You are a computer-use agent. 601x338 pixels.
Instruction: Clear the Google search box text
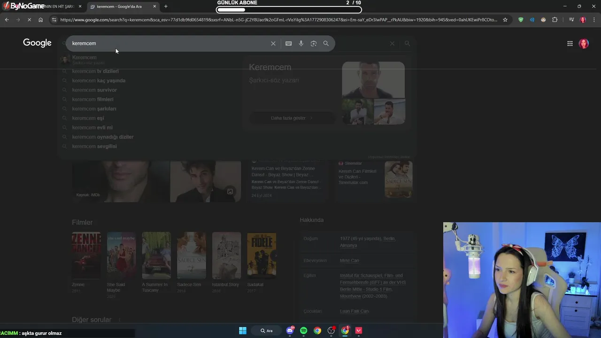pyautogui.click(x=273, y=43)
